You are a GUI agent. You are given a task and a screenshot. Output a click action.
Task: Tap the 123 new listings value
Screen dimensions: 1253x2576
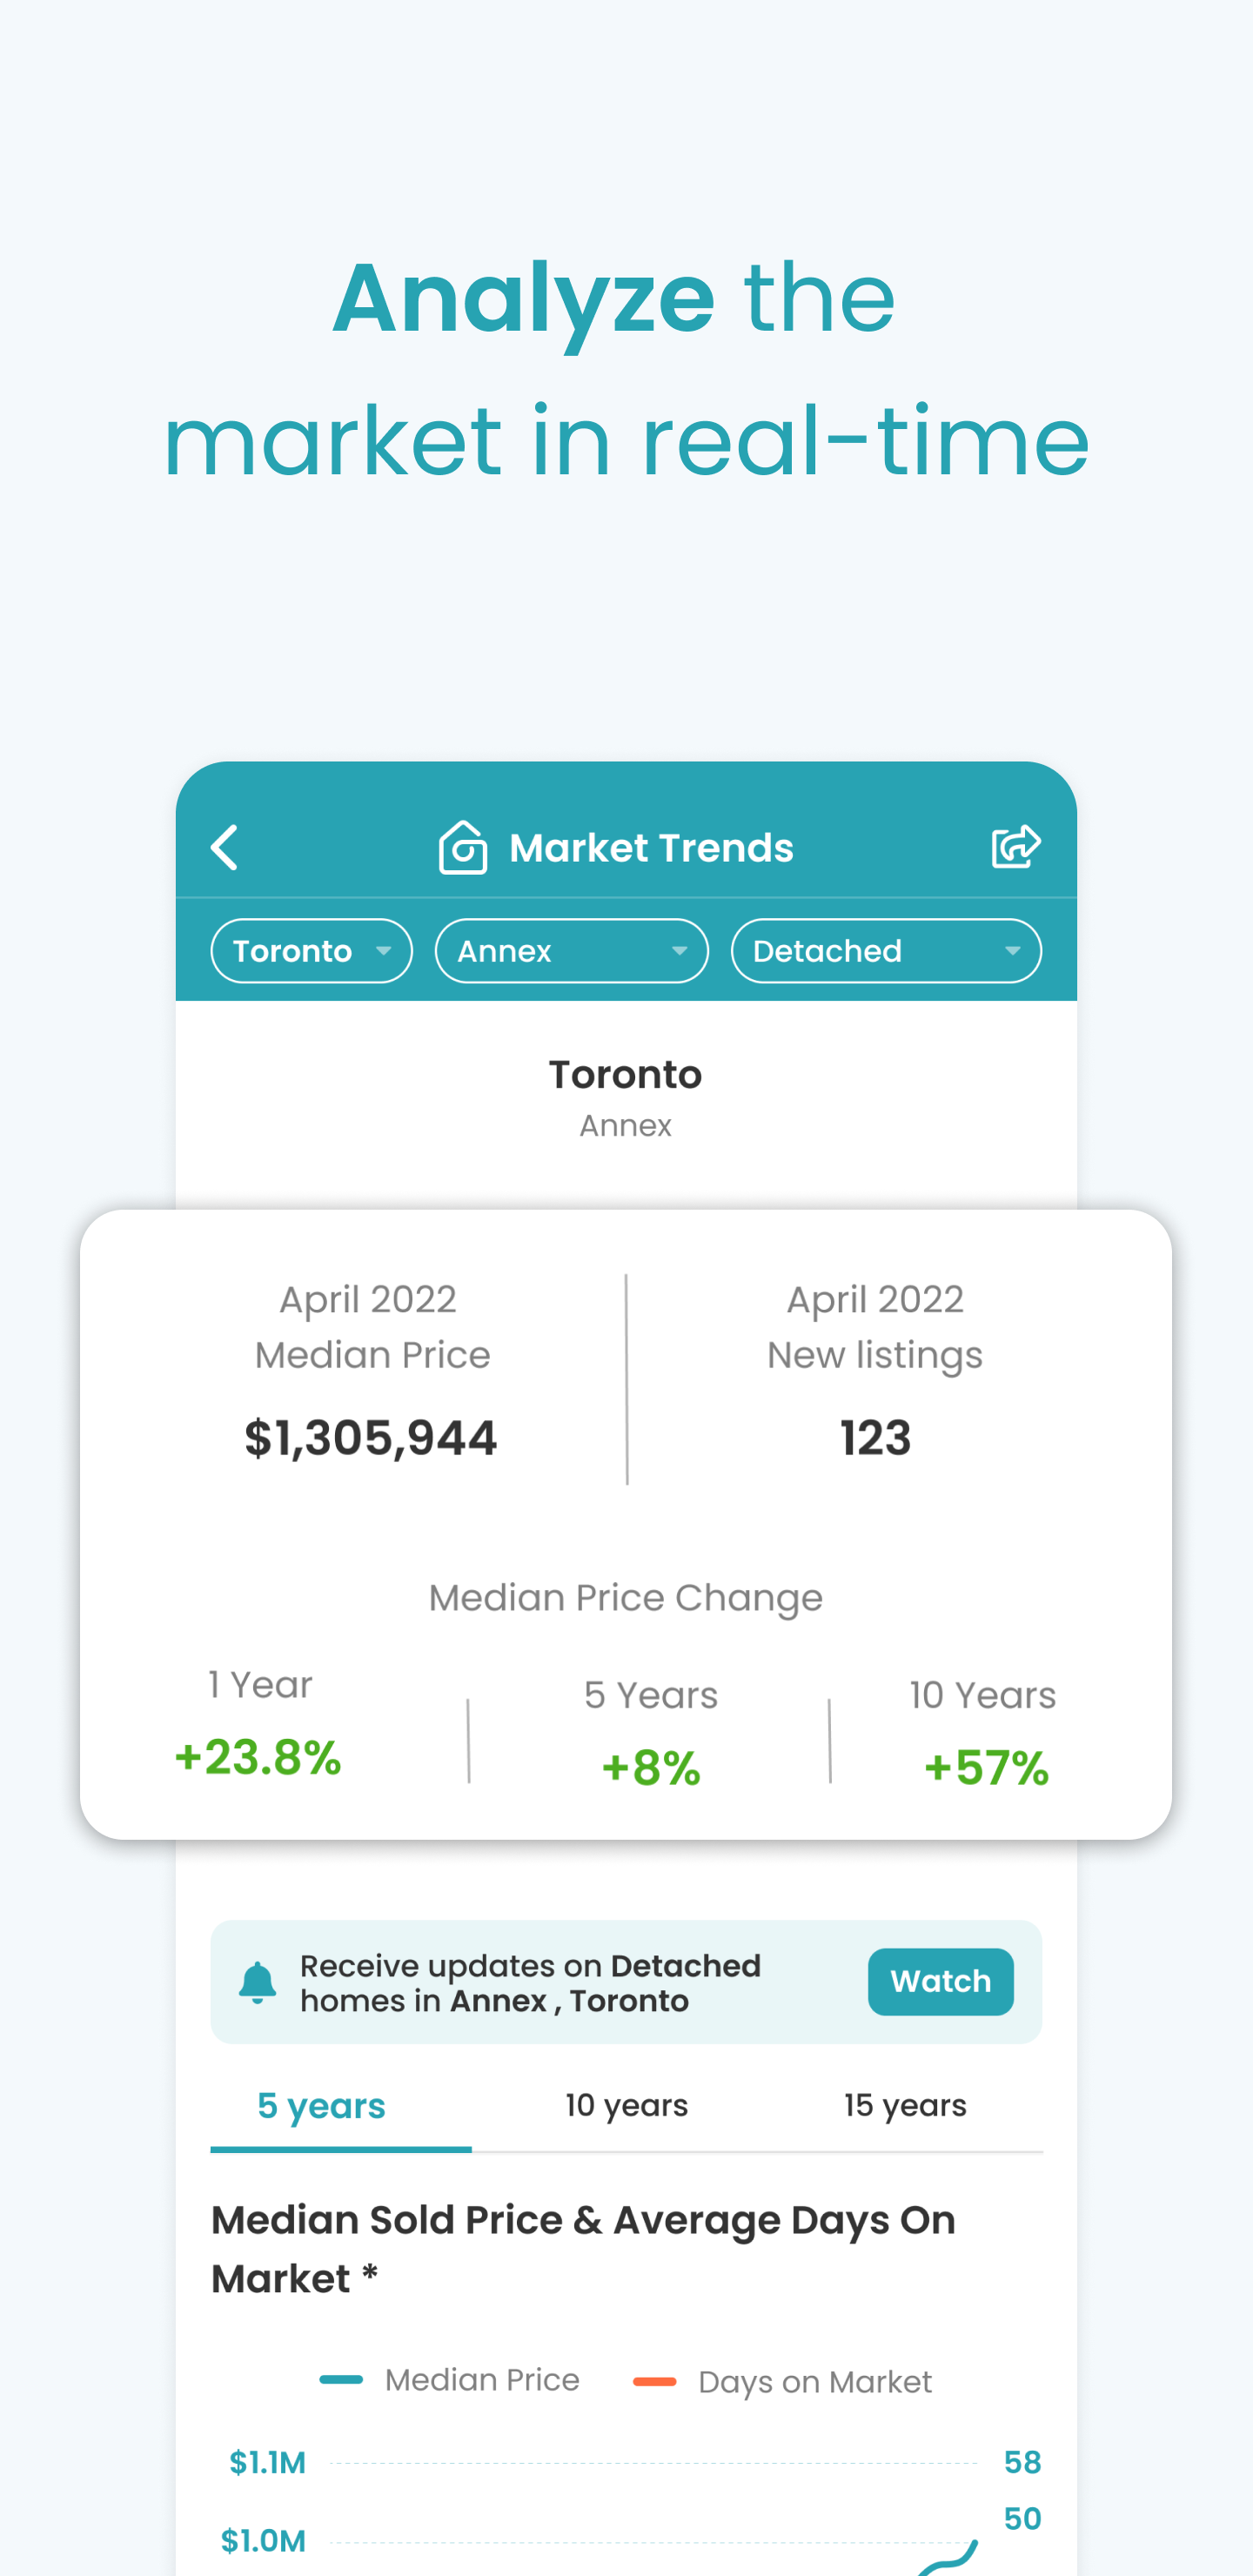(875, 1438)
